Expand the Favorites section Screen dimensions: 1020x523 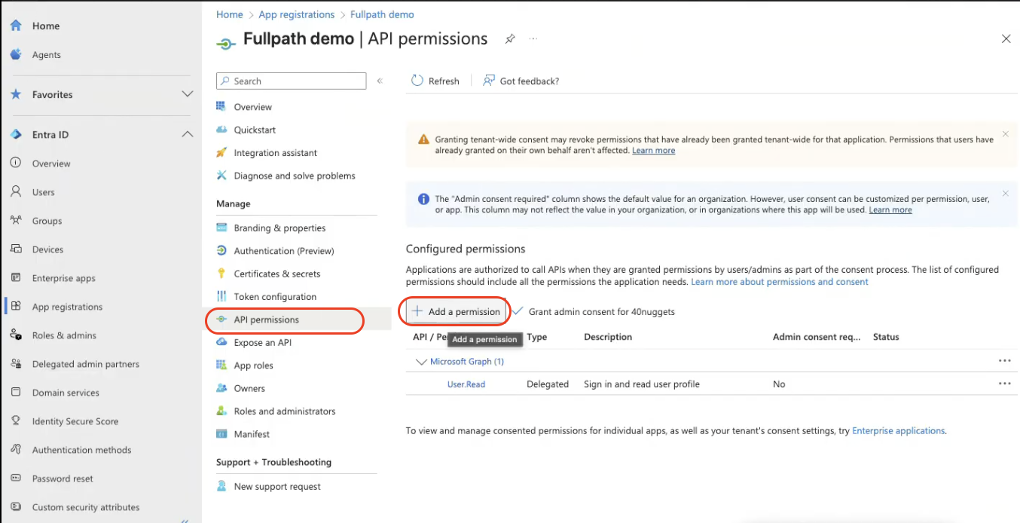coord(187,94)
